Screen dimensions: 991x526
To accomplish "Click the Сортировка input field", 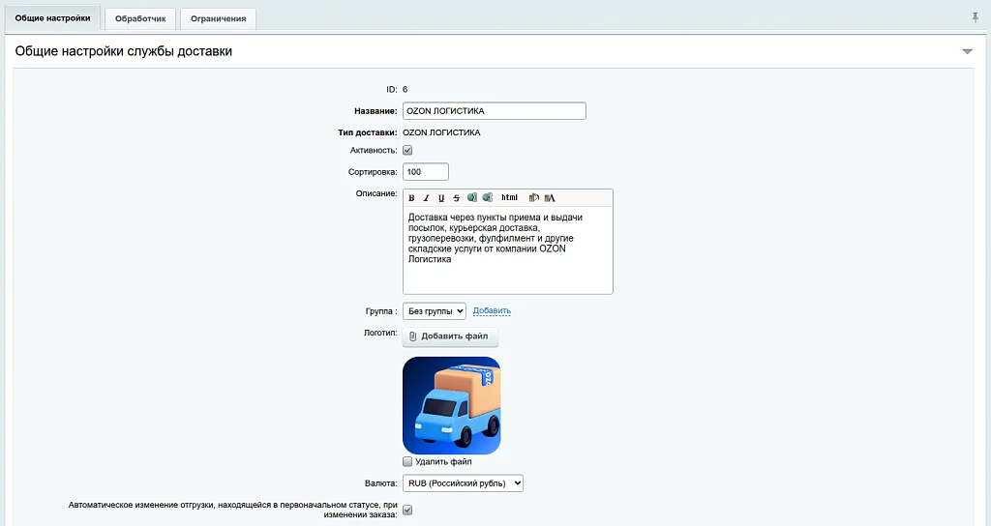I will tap(426, 172).
